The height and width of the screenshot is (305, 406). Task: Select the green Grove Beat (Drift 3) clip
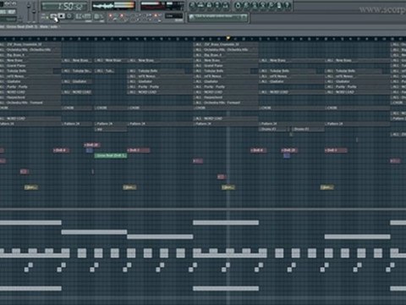pyautogui.click(x=111, y=156)
